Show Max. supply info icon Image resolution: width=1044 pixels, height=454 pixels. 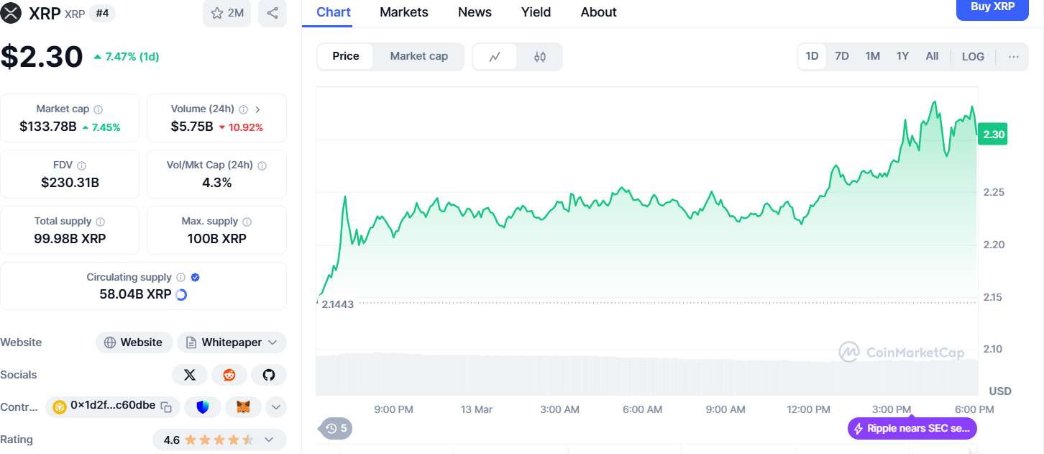click(x=247, y=222)
